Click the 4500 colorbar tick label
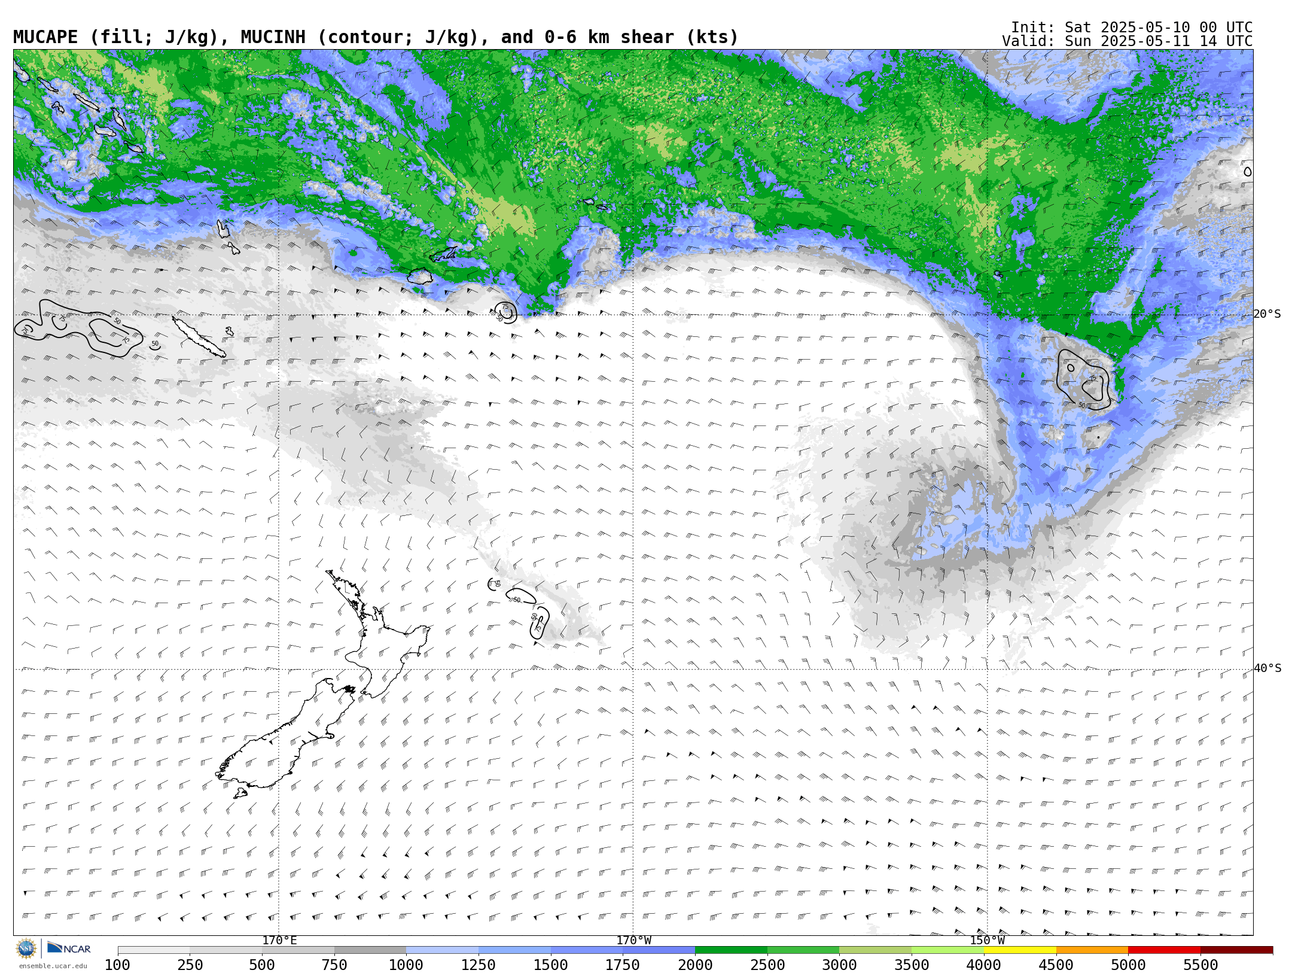The image size is (1292, 973). (1056, 965)
